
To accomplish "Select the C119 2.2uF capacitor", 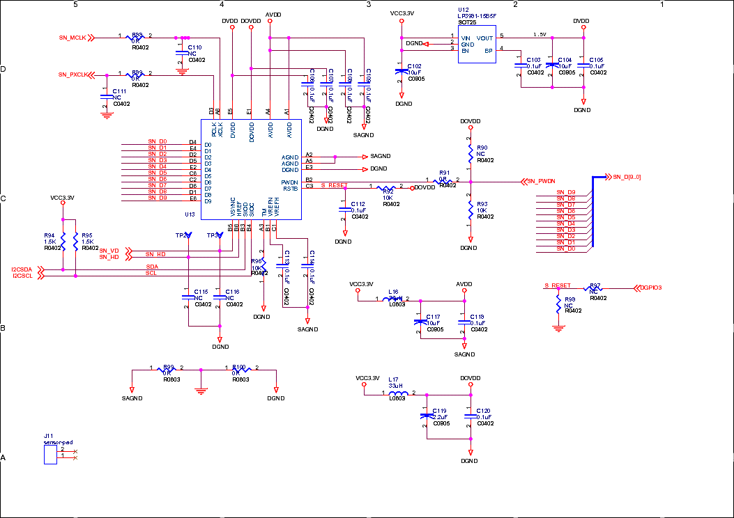I will click(426, 416).
